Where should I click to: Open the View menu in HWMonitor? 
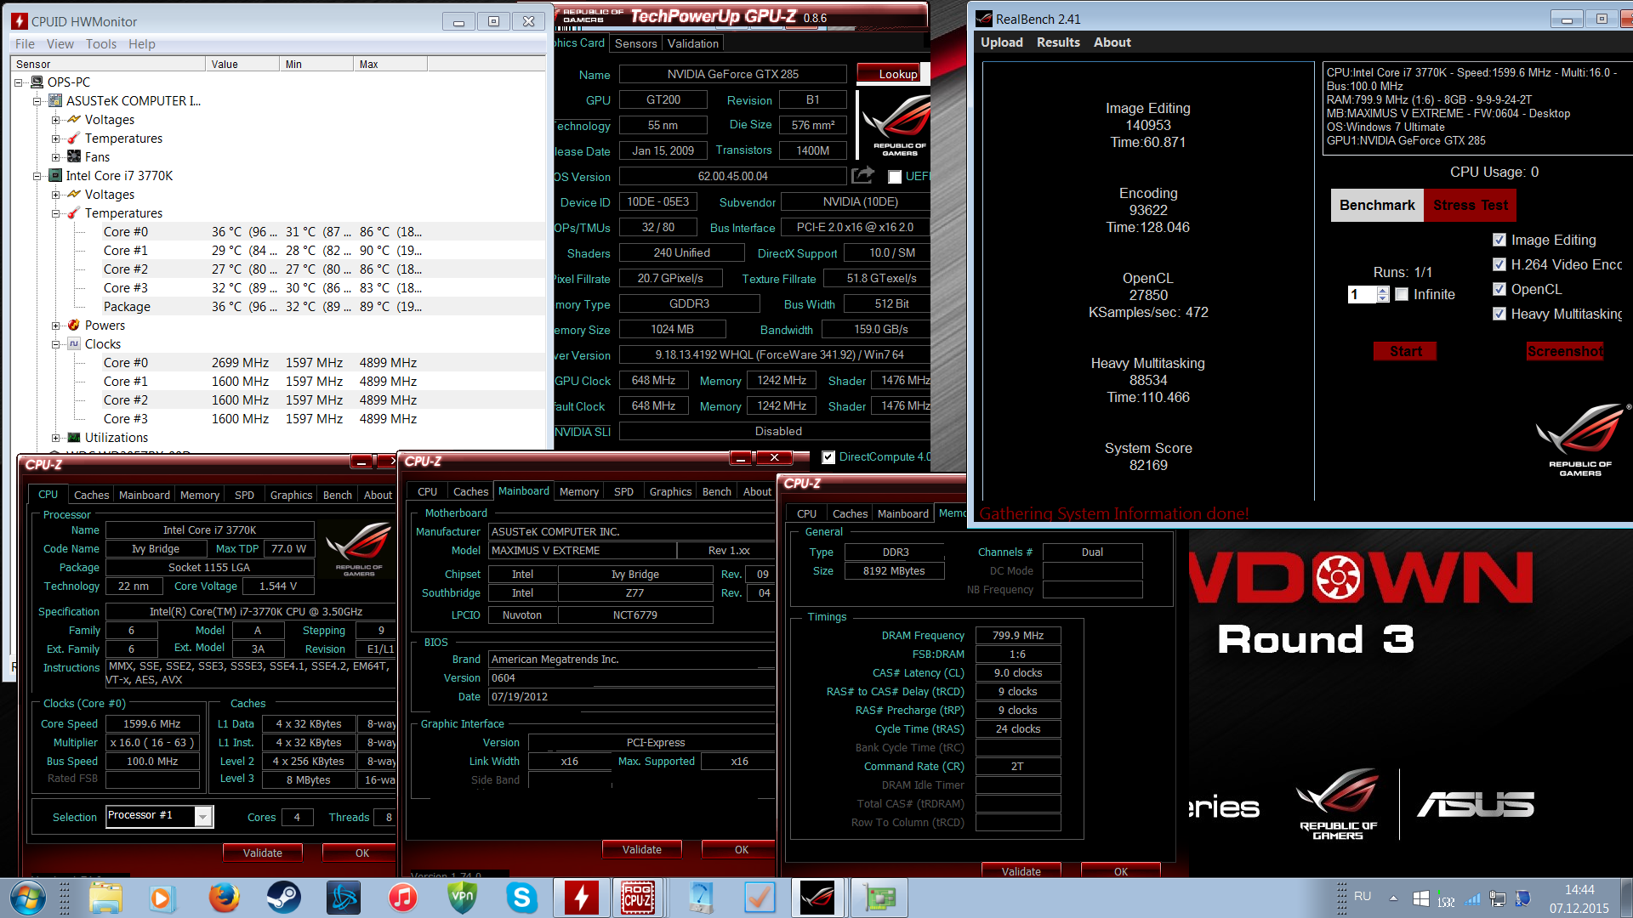click(60, 44)
